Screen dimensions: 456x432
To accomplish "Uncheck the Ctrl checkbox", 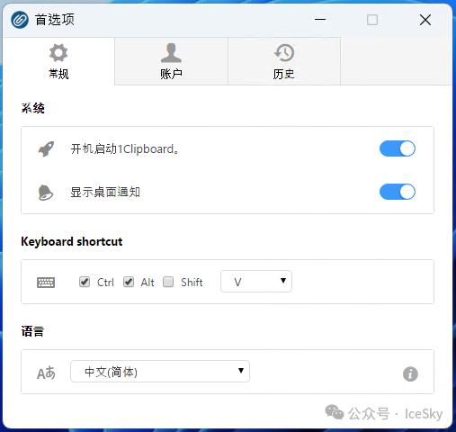I will point(85,282).
